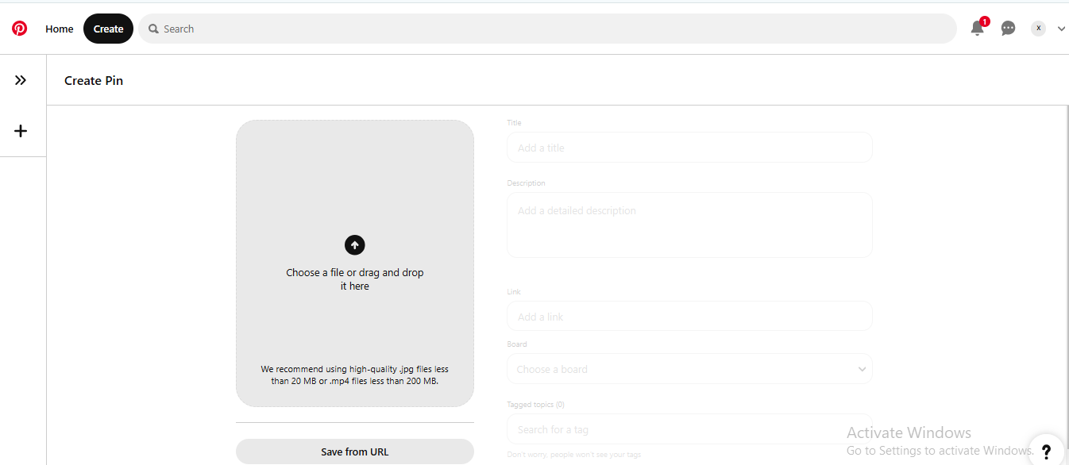Image resolution: width=1069 pixels, height=465 pixels.
Task: Select the Create tab
Action: 108,29
